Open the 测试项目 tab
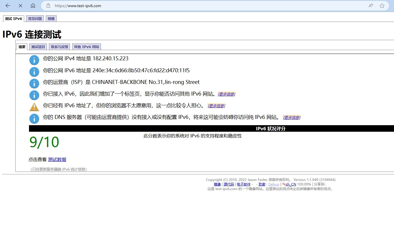 (x=38, y=46)
